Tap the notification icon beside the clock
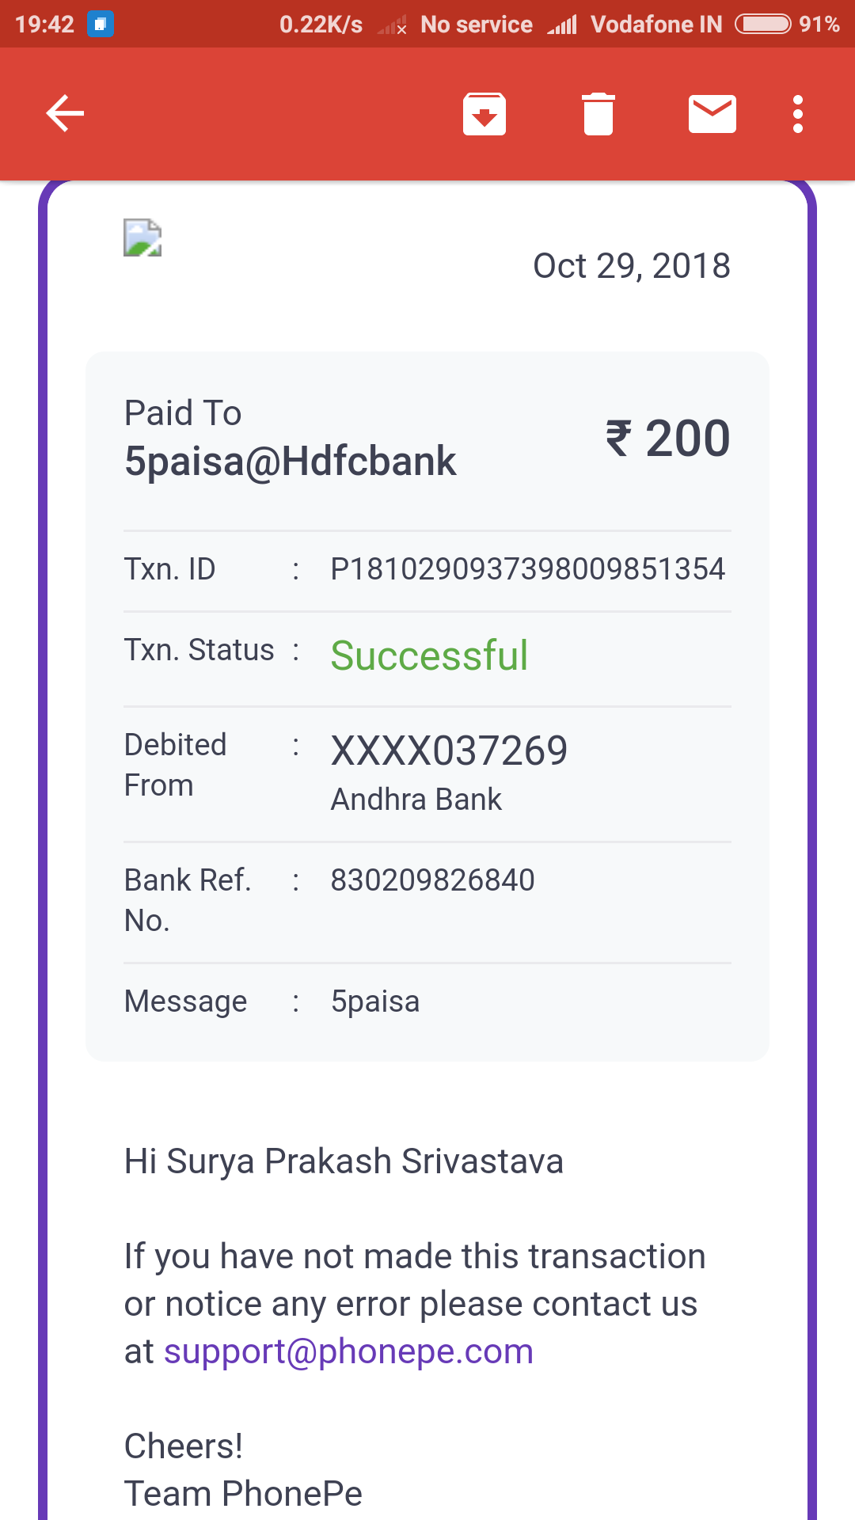This screenshot has height=1520, width=855. tap(101, 25)
